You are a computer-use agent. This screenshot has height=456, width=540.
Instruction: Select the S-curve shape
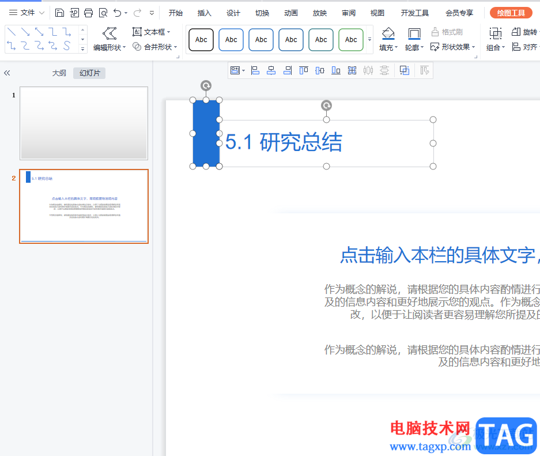coord(66,46)
